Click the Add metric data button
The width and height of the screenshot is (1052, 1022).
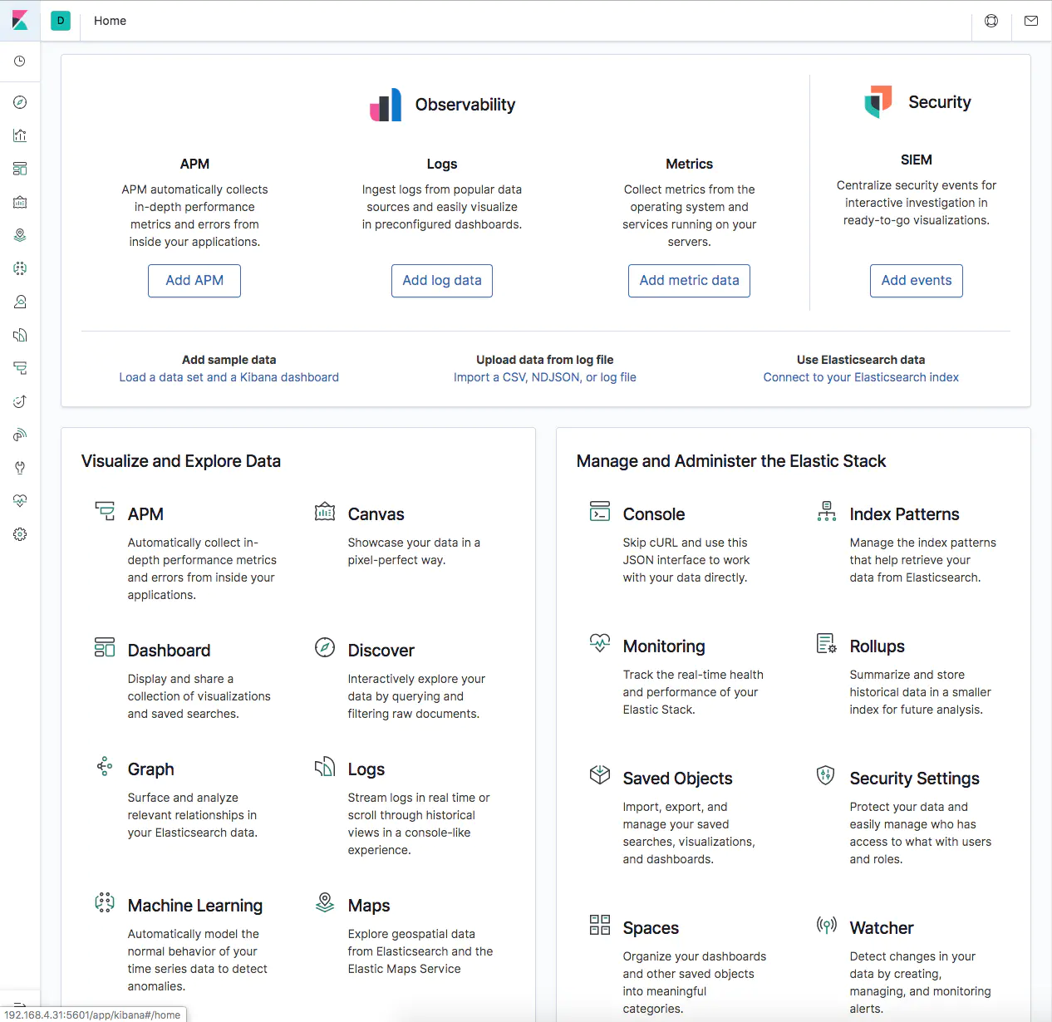pos(689,281)
